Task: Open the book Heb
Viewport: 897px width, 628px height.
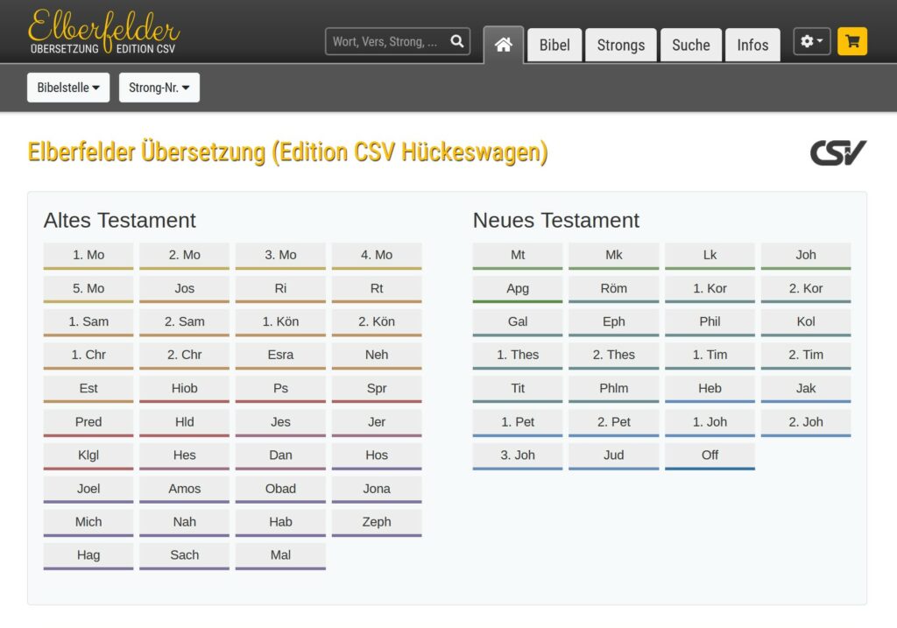Action: click(710, 389)
